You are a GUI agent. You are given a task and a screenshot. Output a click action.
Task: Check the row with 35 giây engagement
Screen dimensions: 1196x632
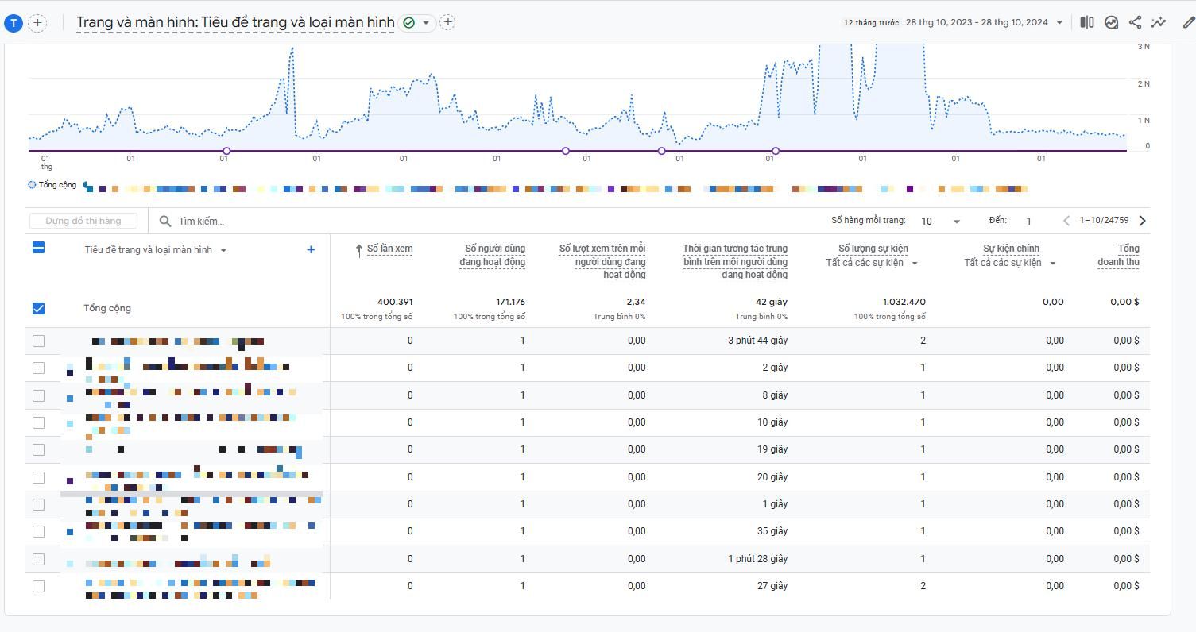click(x=38, y=531)
